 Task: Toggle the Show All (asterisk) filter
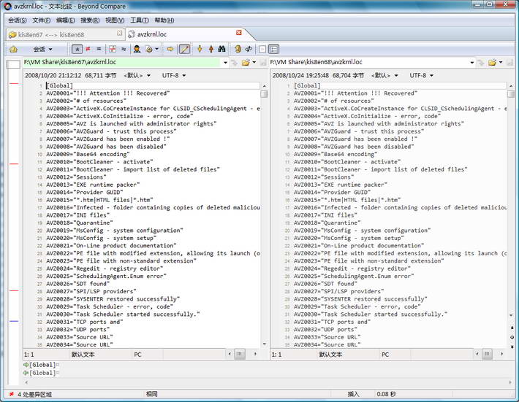point(77,49)
